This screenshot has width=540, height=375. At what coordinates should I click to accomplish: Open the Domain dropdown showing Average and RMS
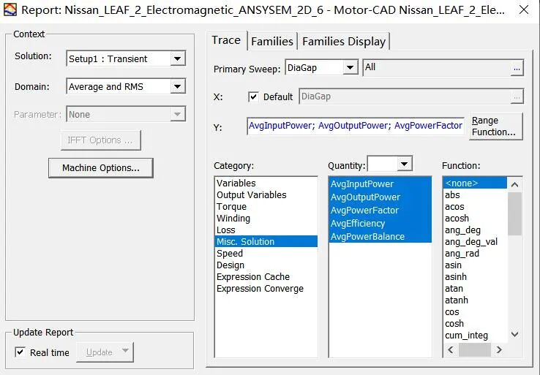[x=126, y=86]
